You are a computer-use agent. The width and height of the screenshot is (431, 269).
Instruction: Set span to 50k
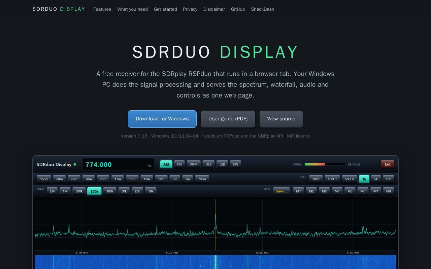pos(124,191)
